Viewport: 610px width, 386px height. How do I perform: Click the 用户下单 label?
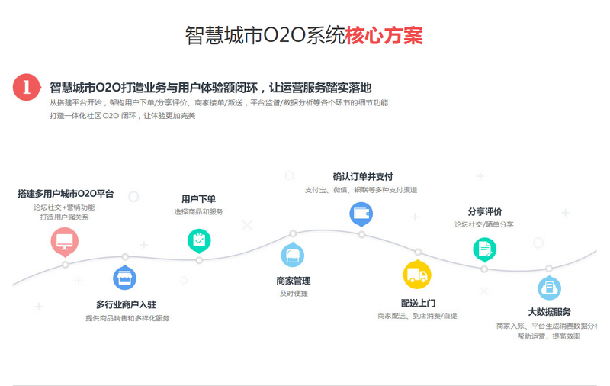tap(198, 199)
